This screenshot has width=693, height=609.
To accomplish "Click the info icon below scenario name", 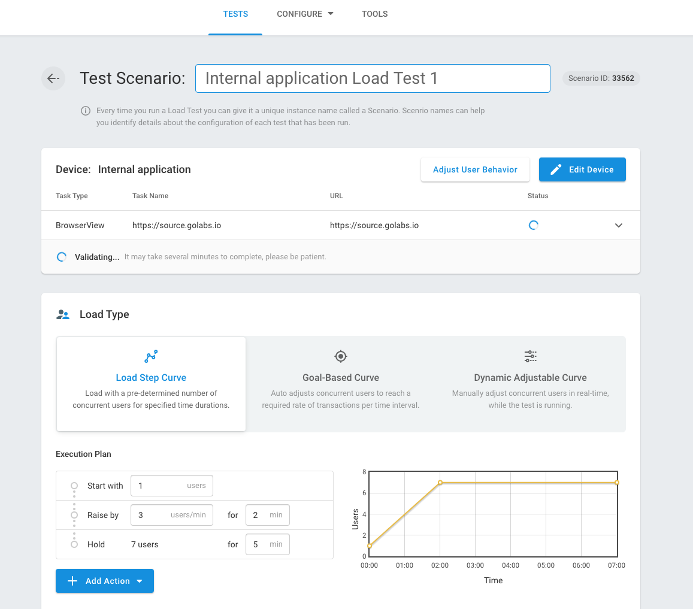I will (x=86, y=111).
